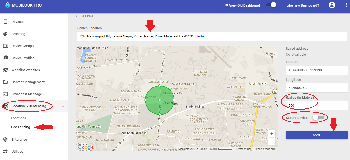Screen dimensions: 350x160
Task: Toggle the View Old Dashboard switch
Action: pos(271,5)
